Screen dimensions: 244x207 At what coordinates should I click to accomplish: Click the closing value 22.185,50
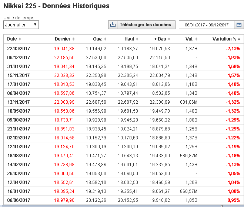pos(64,58)
